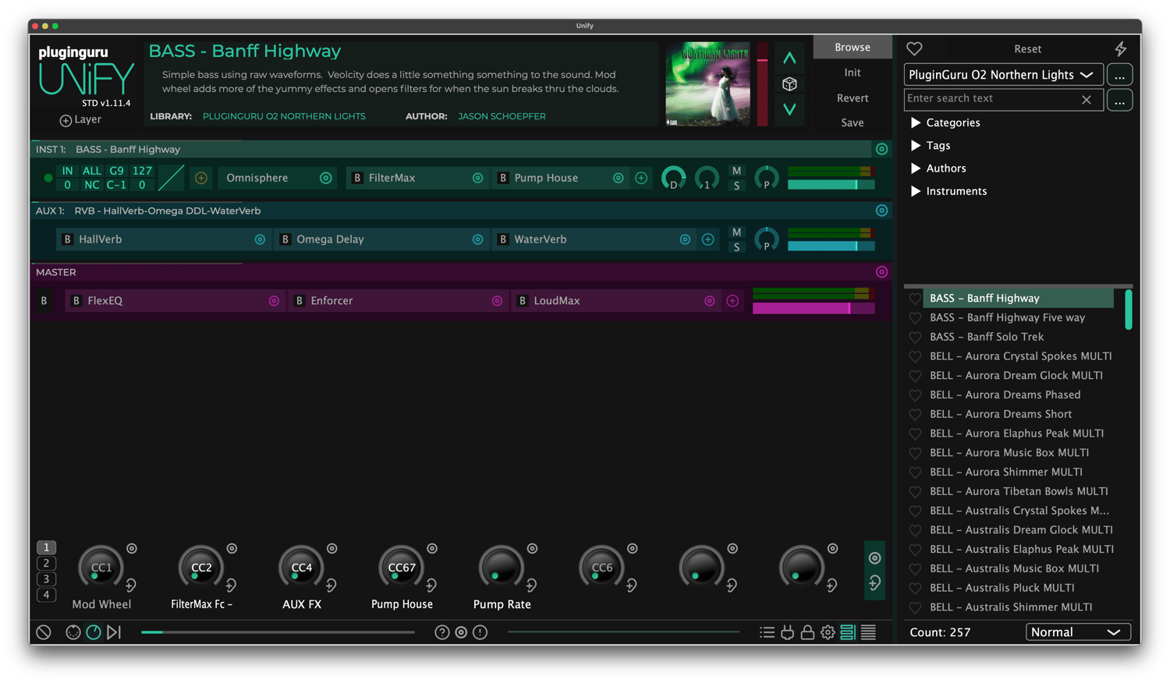This screenshot has width=1170, height=683.
Task: Click the plug icon in the footer
Action: tap(788, 632)
